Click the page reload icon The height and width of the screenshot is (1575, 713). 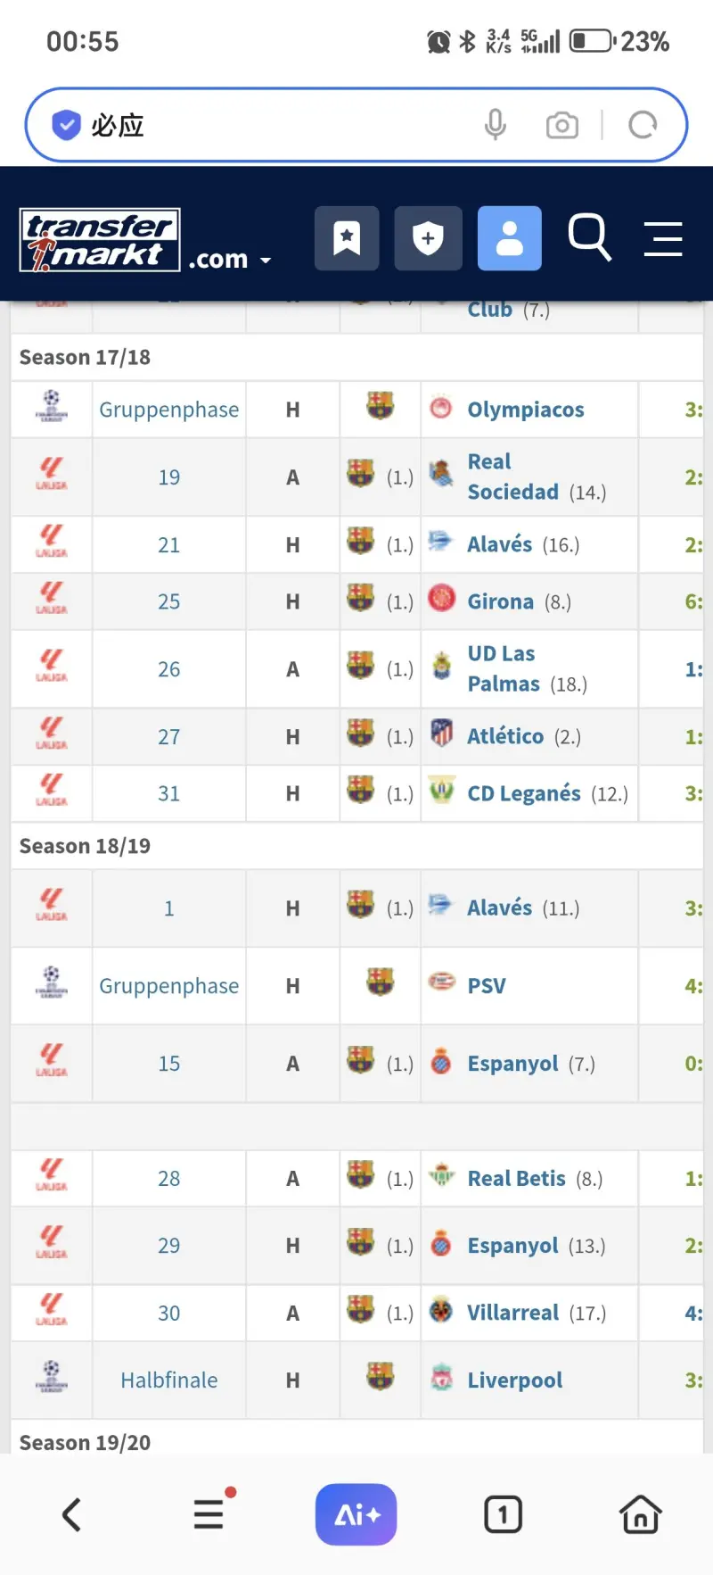643,125
